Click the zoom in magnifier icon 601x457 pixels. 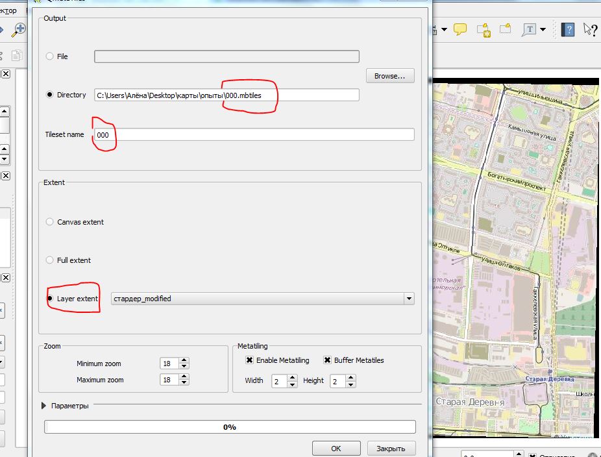pos(19,30)
